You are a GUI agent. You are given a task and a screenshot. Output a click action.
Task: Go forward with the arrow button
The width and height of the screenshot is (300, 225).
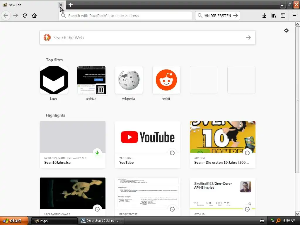(x=16, y=16)
